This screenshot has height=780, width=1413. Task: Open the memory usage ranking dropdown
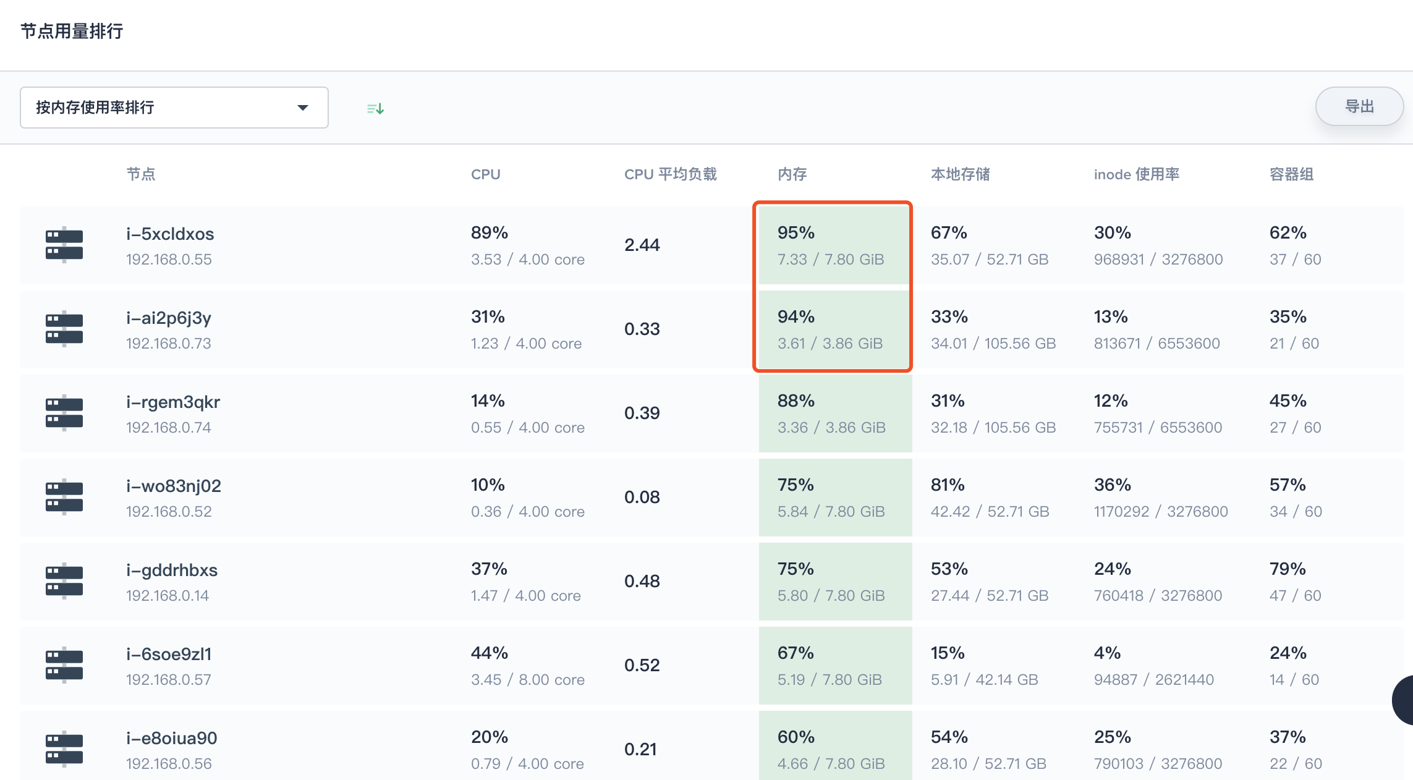pos(174,108)
